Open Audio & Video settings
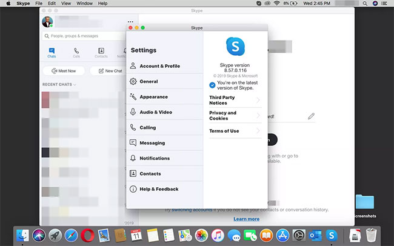The width and height of the screenshot is (394, 246). coord(165,112)
